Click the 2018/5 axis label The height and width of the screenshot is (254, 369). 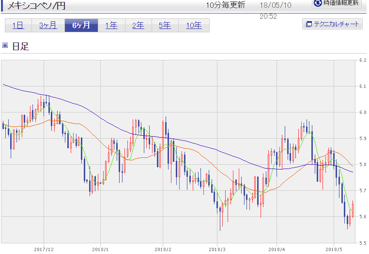pyautogui.click(x=334, y=249)
